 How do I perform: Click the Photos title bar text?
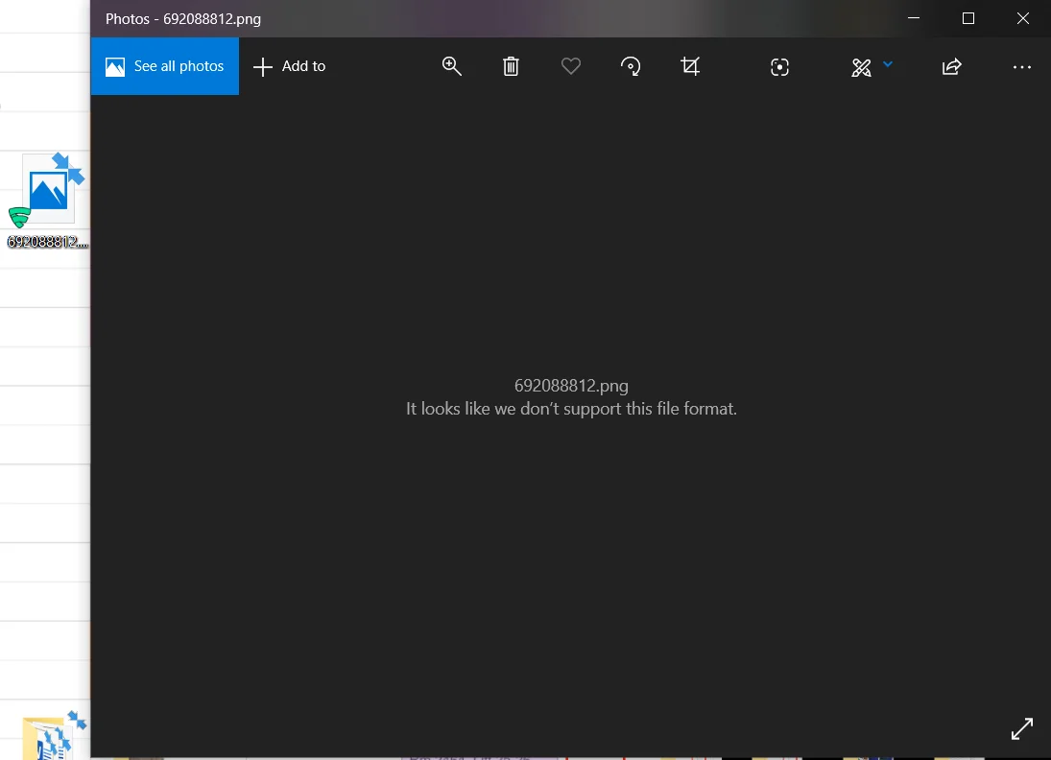click(x=183, y=19)
